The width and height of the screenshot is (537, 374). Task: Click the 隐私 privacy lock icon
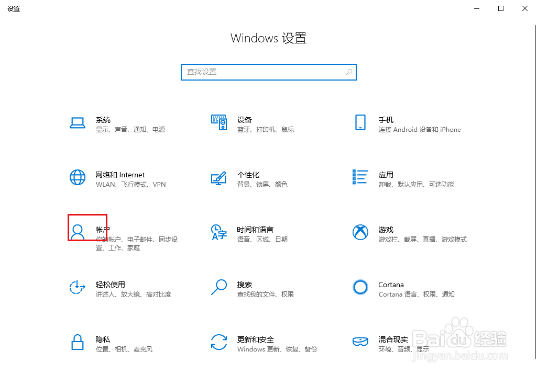click(77, 342)
